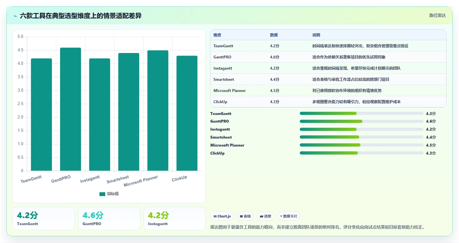The image size is (459, 243).
Task: Click the ClickUp progress bar
Action: (x=361, y=153)
